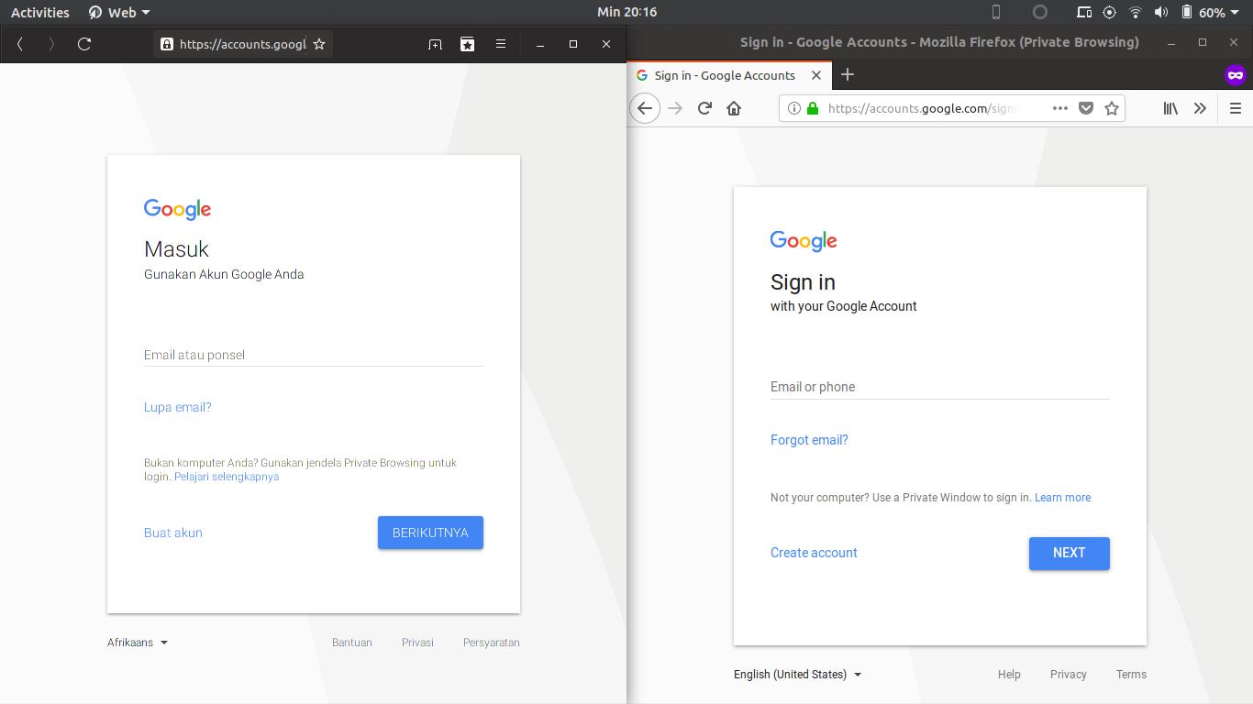Open Activities overview
This screenshot has width=1253, height=704.
point(40,12)
